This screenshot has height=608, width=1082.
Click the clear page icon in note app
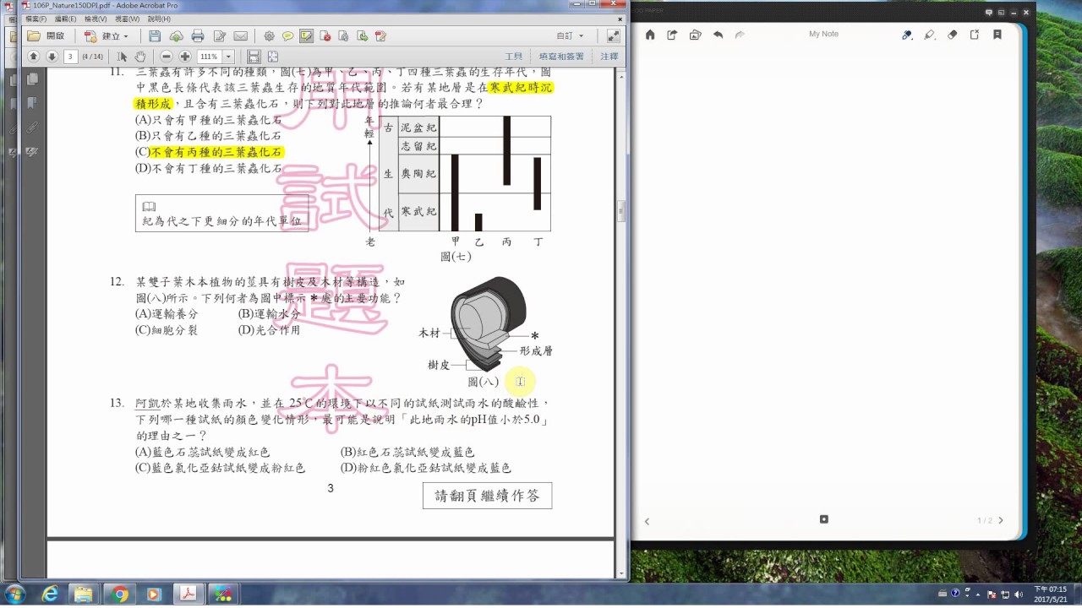click(975, 35)
